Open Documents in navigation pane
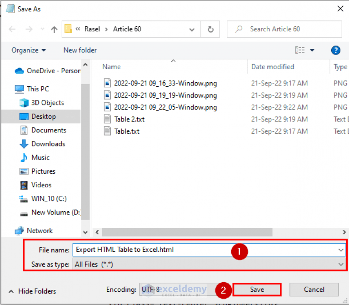 [x=43, y=130]
